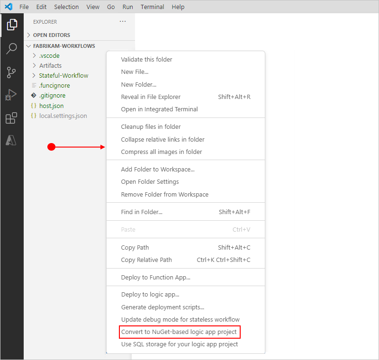Select the Explorer icon in activity bar
The width and height of the screenshot is (379, 360).
(12, 24)
